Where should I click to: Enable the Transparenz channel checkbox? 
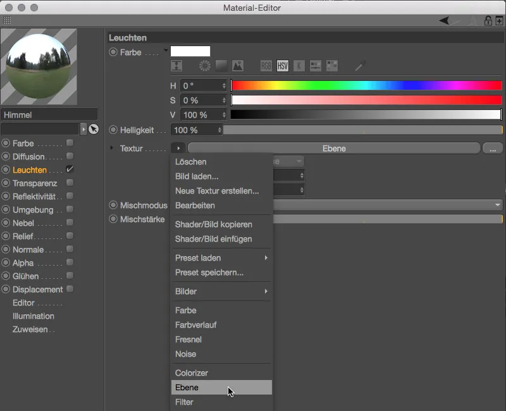click(x=70, y=183)
